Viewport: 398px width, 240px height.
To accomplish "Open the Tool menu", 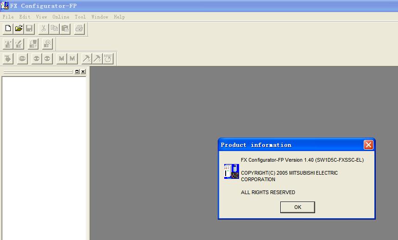I will point(80,17).
